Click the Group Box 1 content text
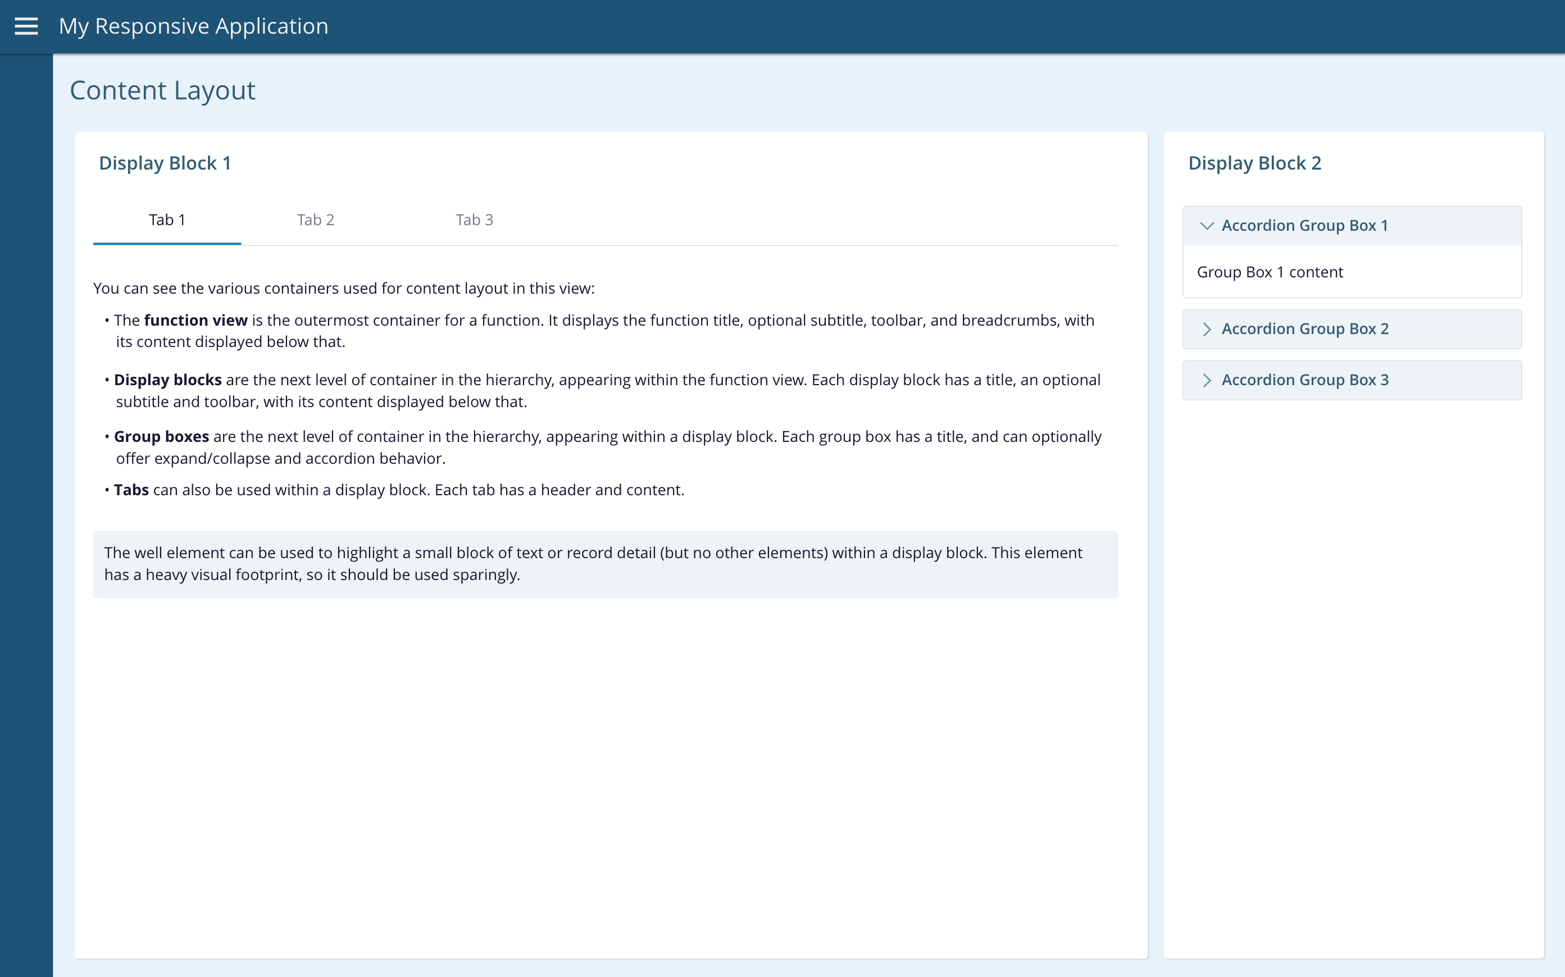 tap(1270, 272)
